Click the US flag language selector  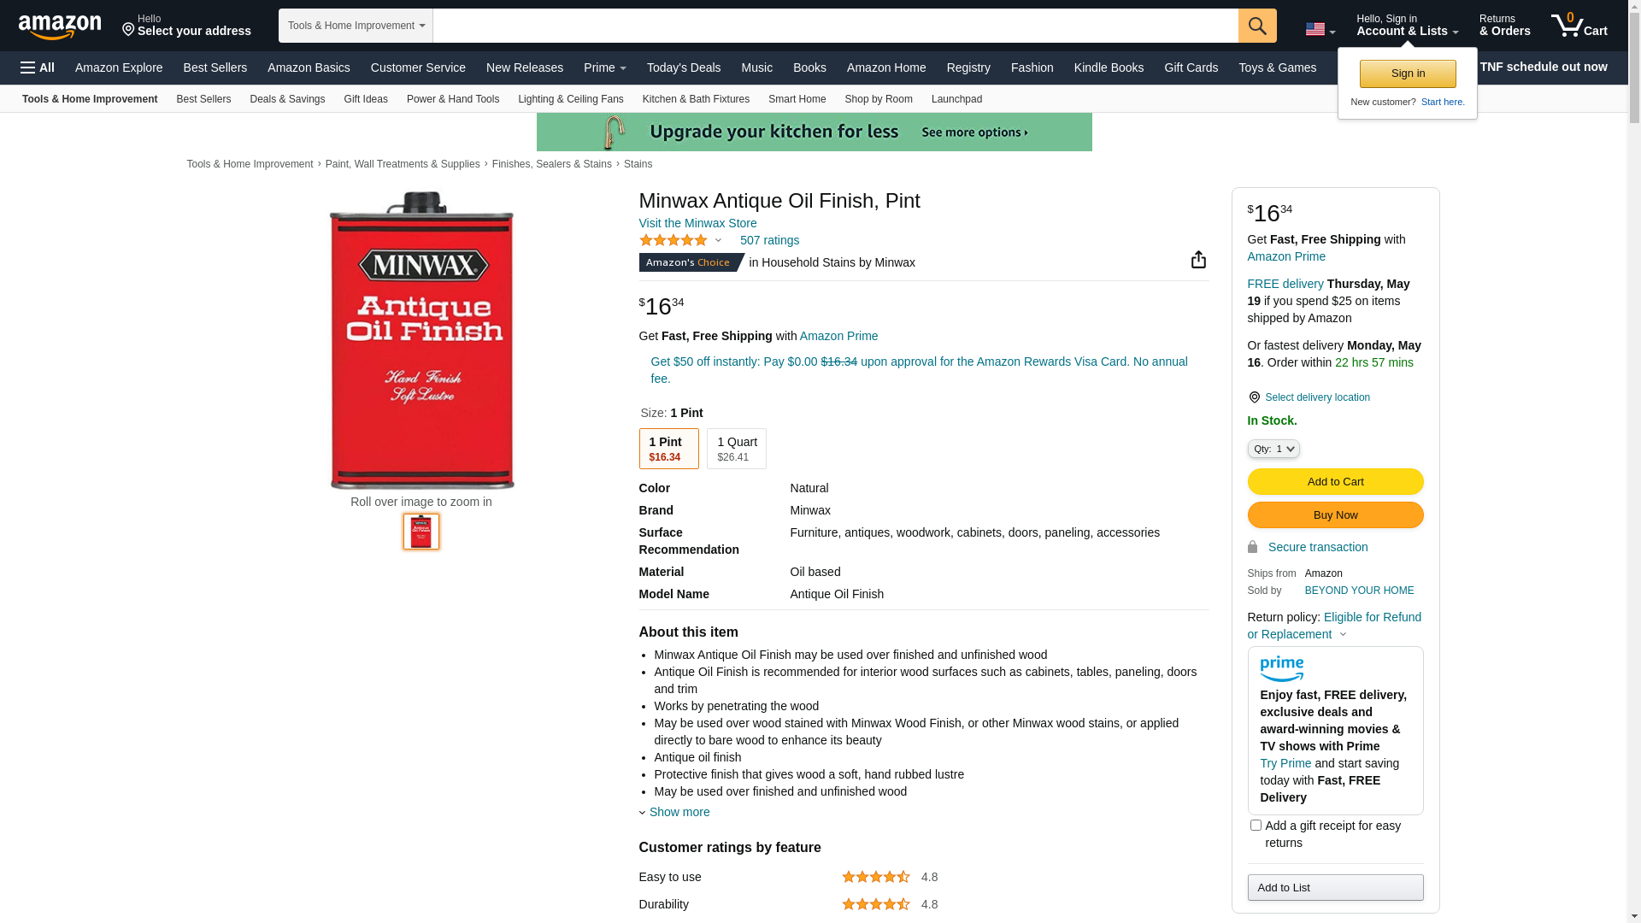coord(1320,30)
